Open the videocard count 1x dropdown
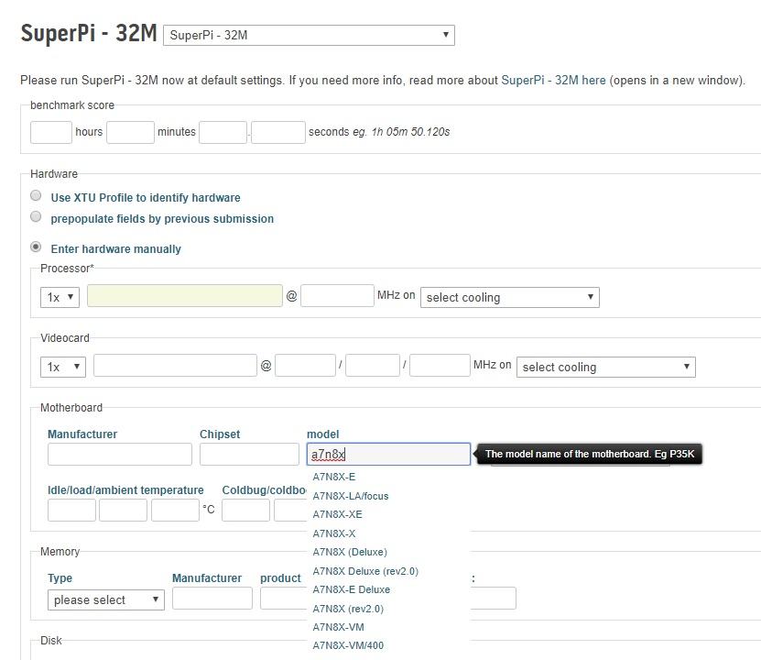 tap(63, 367)
